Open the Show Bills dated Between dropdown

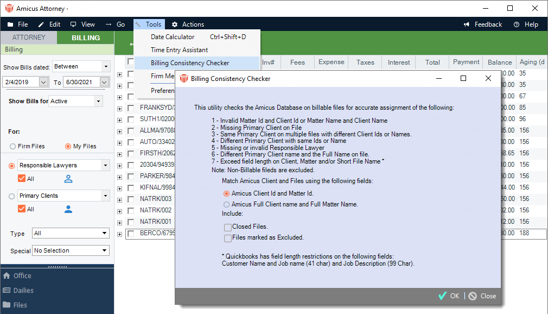pos(106,66)
